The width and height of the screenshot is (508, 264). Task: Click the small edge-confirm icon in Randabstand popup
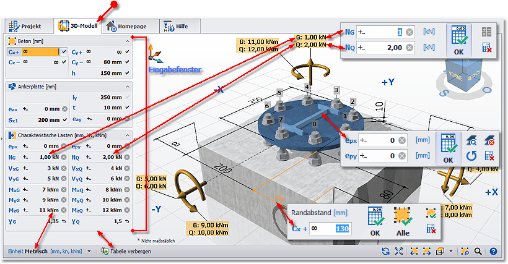(431, 213)
